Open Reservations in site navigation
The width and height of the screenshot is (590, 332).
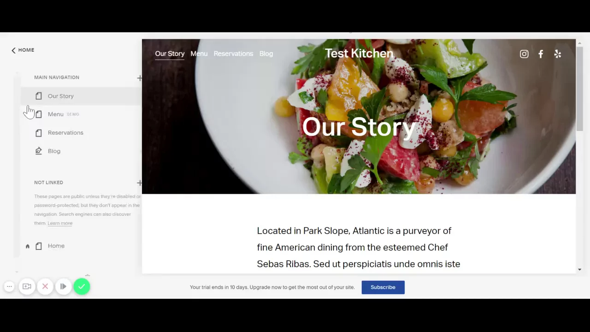pyautogui.click(x=233, y=53)
